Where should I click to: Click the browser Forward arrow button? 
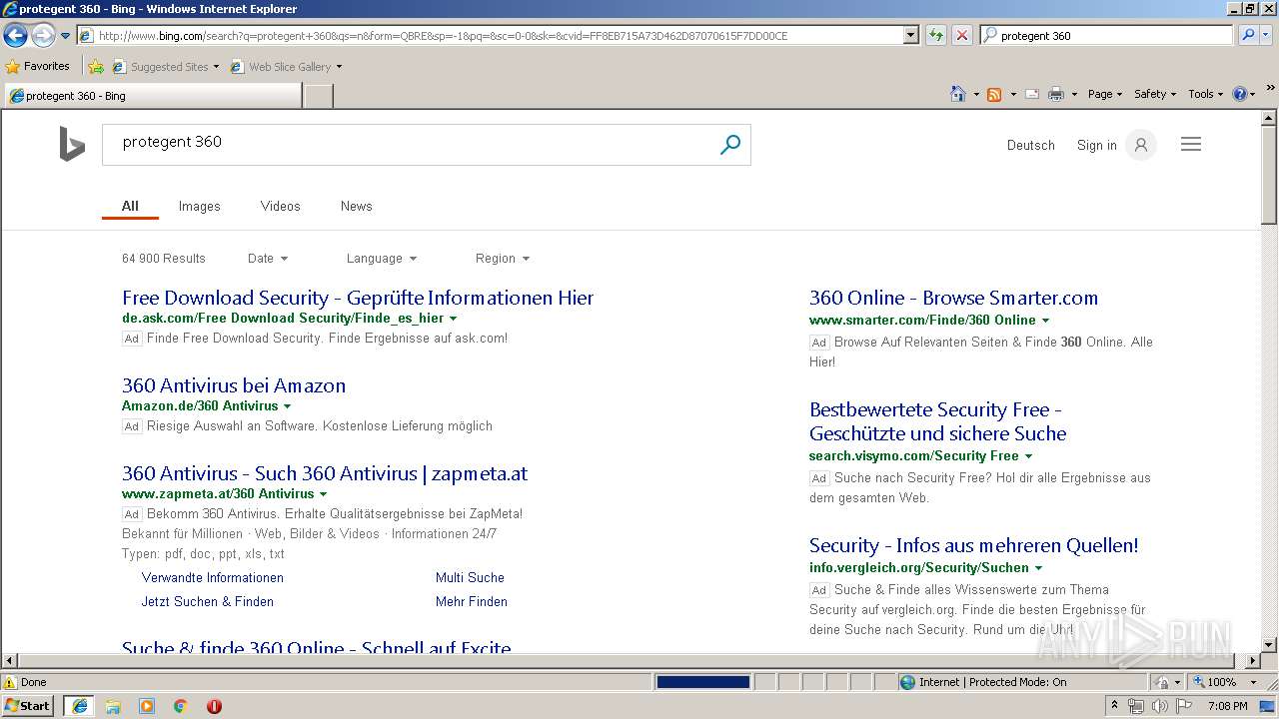(43, 35)
